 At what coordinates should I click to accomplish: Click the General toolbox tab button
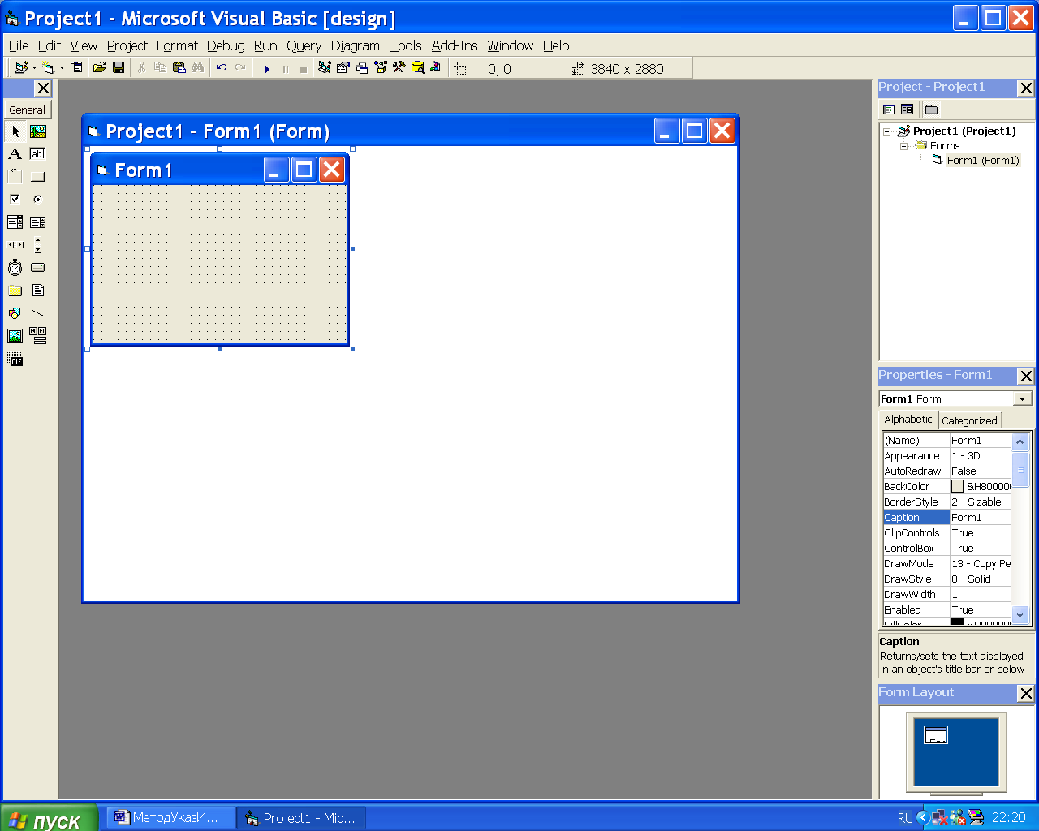tap(28, 110)
